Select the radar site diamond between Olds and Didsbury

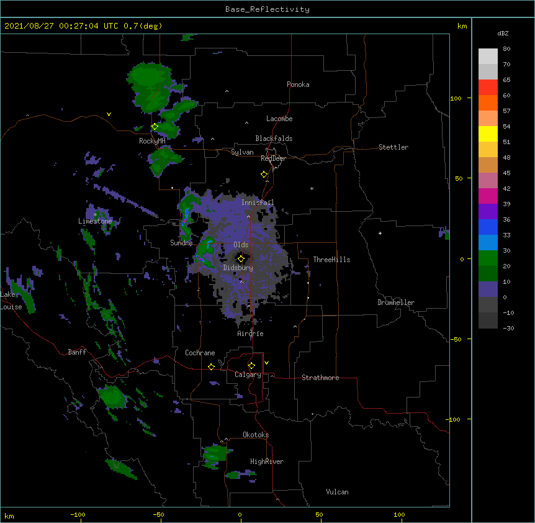pyautogui.click(x=241, y=259)
